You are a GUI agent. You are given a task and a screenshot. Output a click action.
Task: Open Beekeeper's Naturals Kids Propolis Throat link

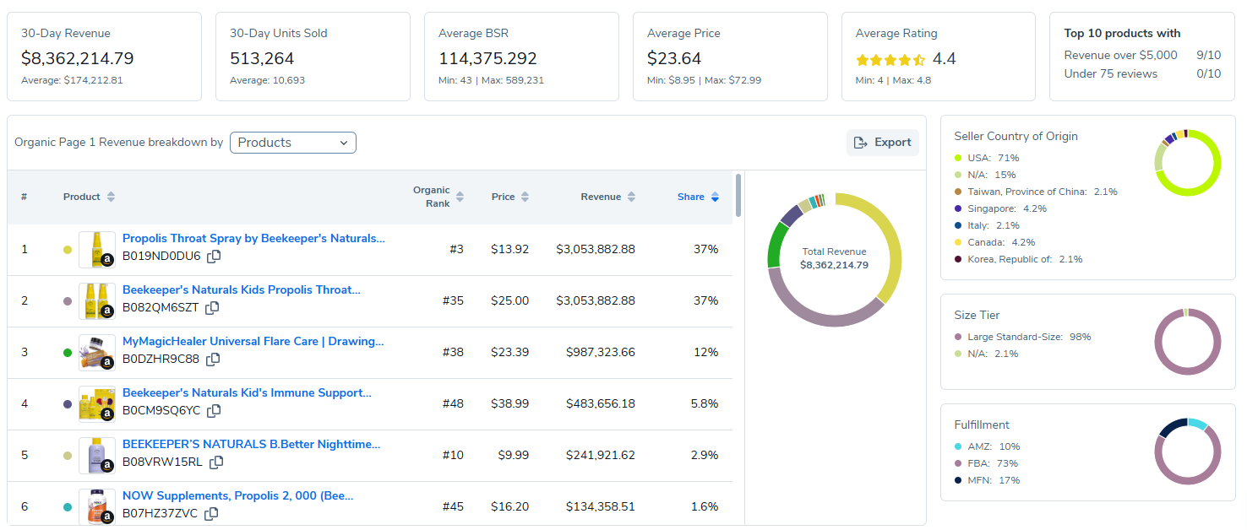tap(242, 290)
